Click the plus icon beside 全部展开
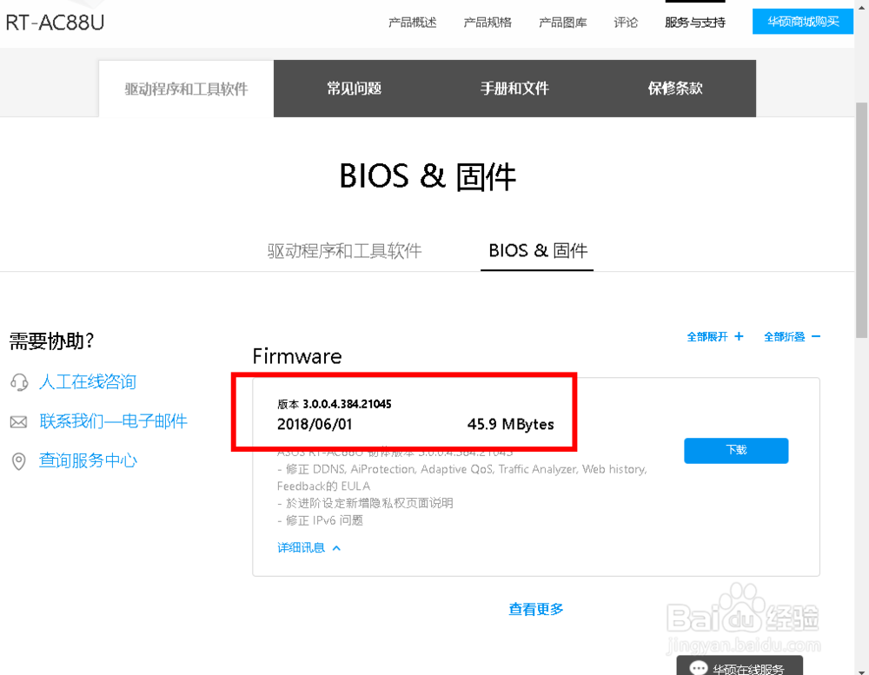 coord(739,336)
